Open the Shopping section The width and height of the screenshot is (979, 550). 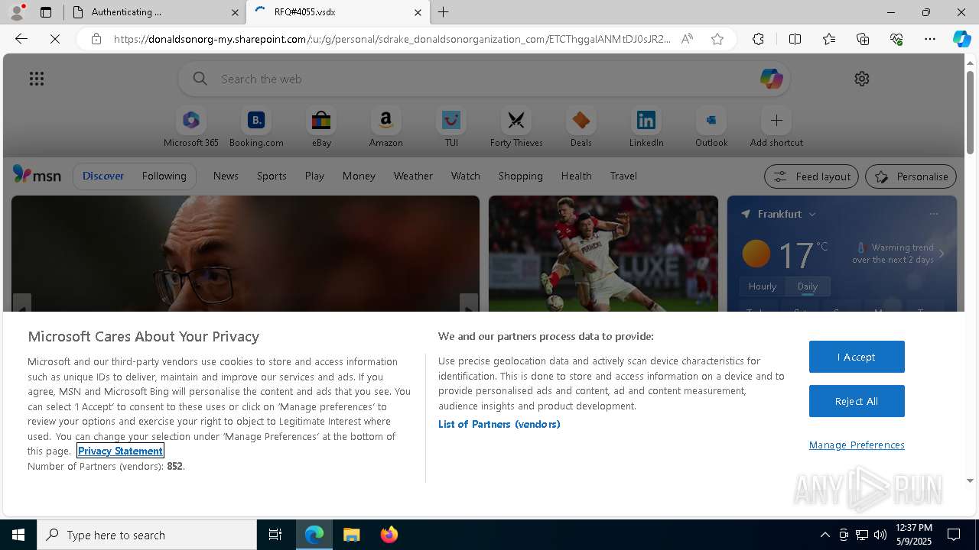tap(521, 176)
